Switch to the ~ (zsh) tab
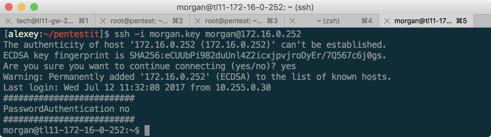Viewport: 491px width, 137px height. (328, 21)
